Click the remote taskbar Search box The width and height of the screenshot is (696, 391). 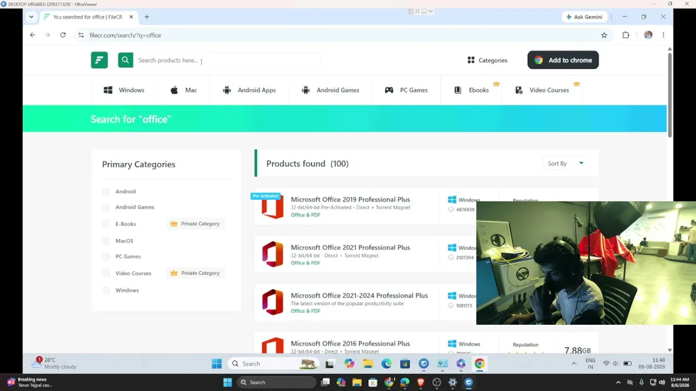pos(275,364)
